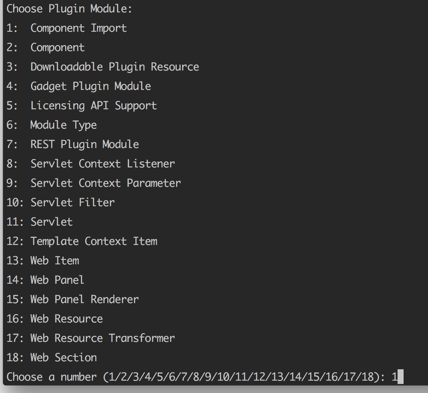This screenshot has height=393, width=428.
Task: Select '8: Servlet Context Listener' line
Action: pyautogui.click(x=91, y=164)
